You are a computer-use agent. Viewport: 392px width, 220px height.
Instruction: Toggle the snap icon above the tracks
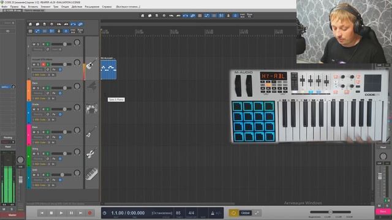pyautogui.click(x=51, y=31)
